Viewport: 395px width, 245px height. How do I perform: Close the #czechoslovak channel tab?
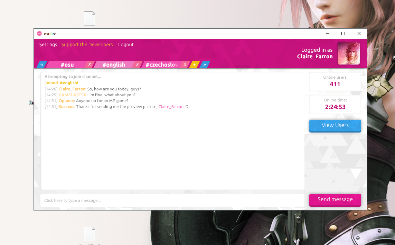pyautogui.click(x=185, y=65)
